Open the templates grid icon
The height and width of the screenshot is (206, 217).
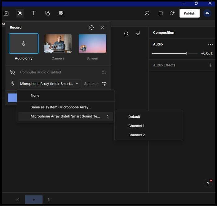point(61,13)
